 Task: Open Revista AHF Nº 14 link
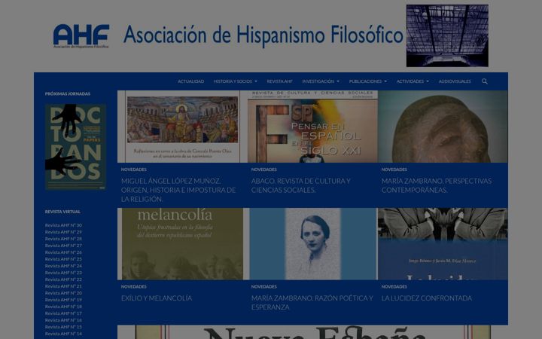63,334
